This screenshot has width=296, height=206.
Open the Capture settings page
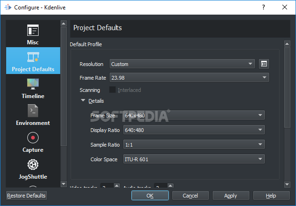33,142
